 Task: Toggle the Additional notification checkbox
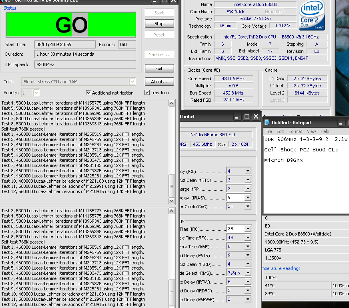(x=88, y=93)
